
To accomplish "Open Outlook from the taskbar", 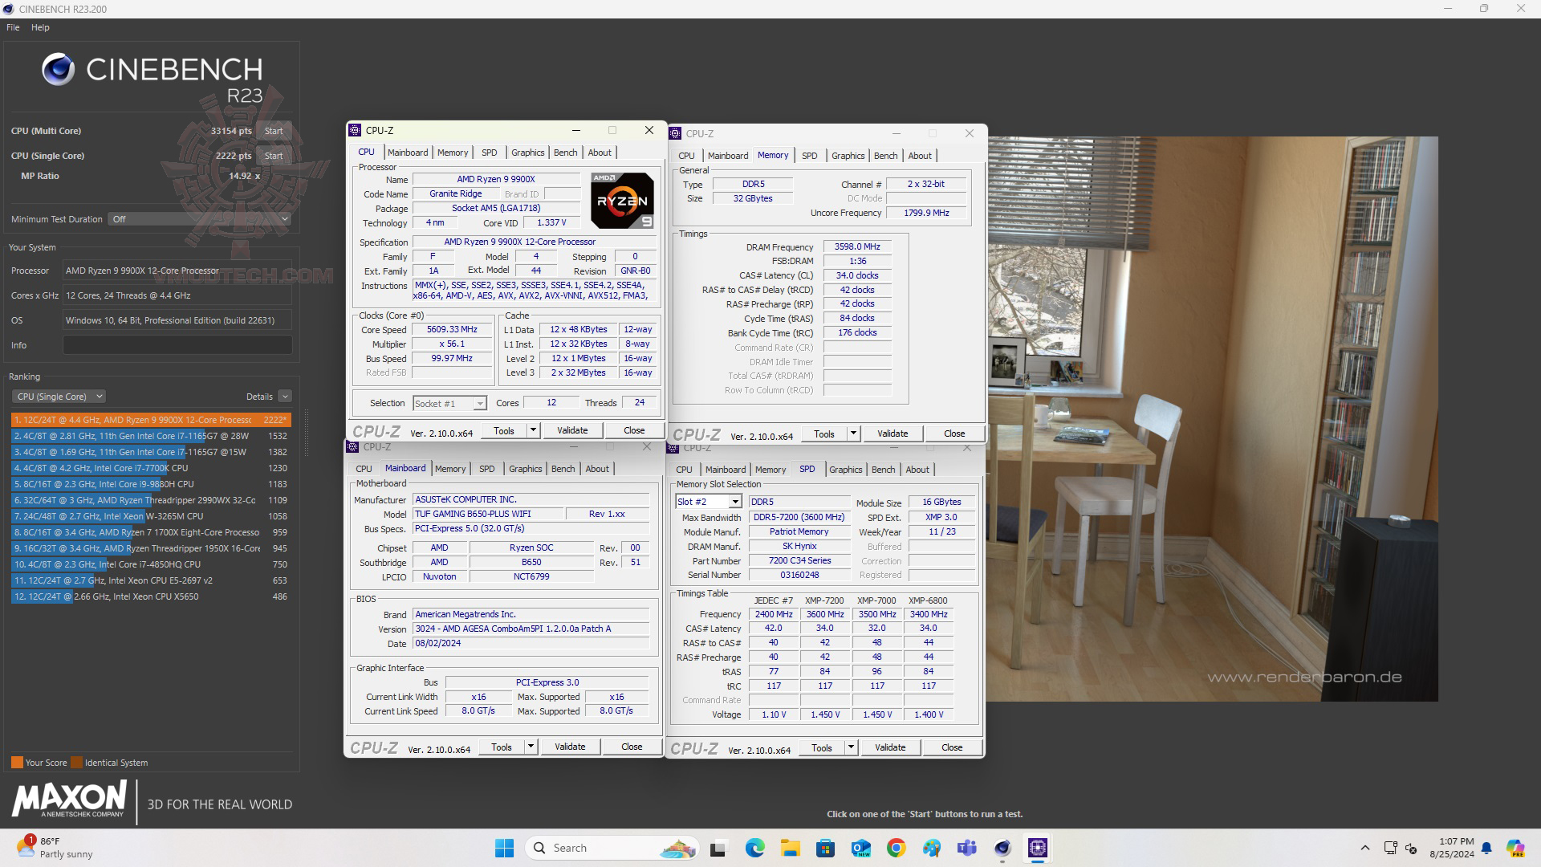I will [860, 849].
